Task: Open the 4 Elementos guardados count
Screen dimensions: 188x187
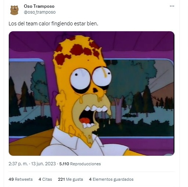Action: pyautogui.click(x=111, y=179)
